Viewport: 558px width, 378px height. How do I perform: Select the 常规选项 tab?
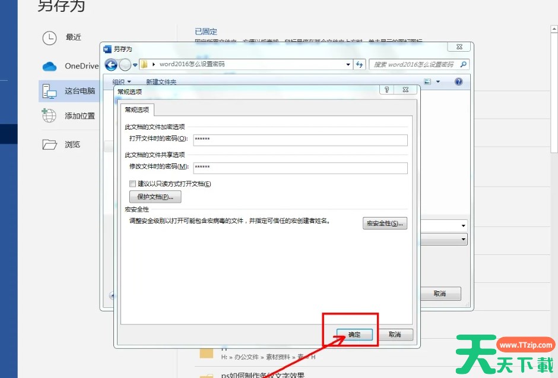[x=138, y=110]
